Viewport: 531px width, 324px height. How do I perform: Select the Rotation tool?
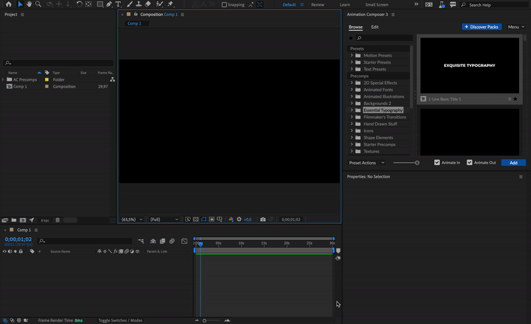coord(79,5)
